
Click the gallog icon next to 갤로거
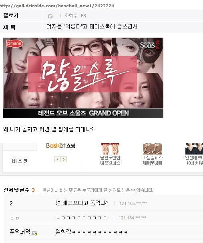point(50,16)
